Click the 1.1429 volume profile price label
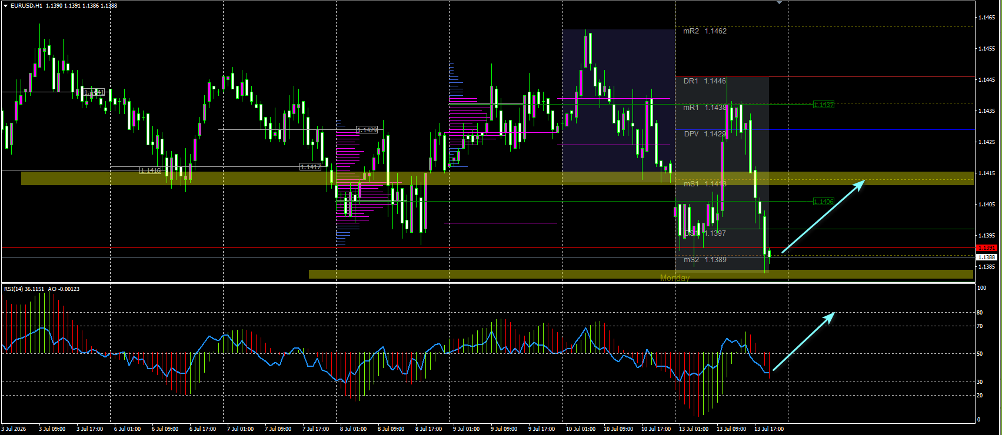 [x=367, y=130]
